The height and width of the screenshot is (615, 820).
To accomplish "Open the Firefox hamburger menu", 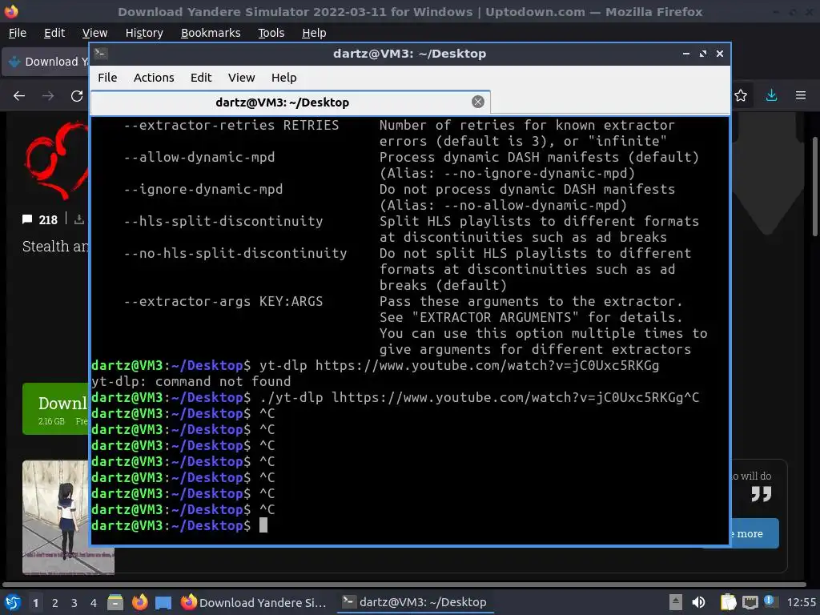I will click(x=801, y=96).
